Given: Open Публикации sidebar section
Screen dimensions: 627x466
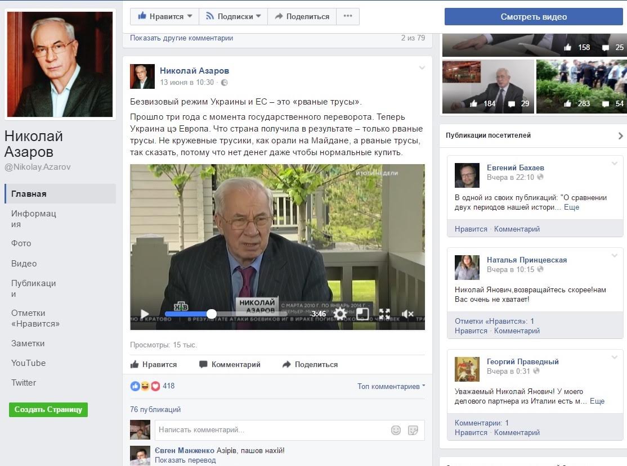Looking at the screenshot, I should point(34,288).
